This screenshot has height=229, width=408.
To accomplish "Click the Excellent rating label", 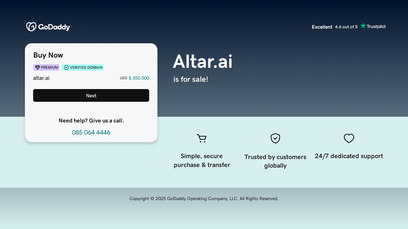I will [x=322, y=27].
